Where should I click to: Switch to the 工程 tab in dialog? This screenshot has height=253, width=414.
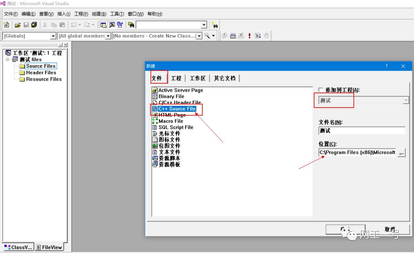point(176,78)
